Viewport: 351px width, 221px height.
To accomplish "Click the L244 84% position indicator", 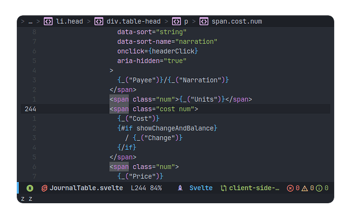I will point(147,188).
